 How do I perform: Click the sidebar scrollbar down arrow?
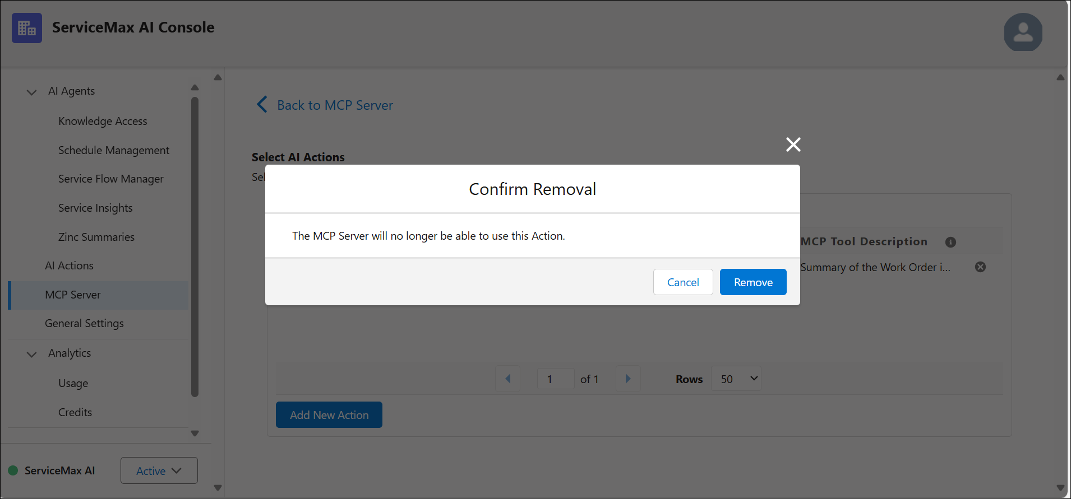(195, 433)
